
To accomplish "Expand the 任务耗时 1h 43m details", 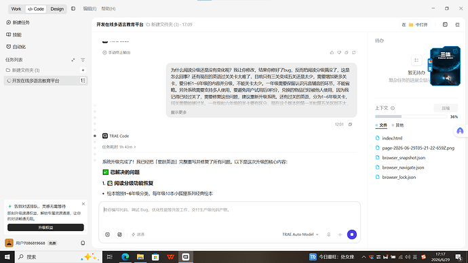I will (119, 147).
